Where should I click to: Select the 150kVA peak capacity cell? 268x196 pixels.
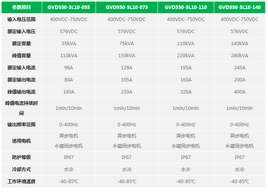tap(127, 56)
